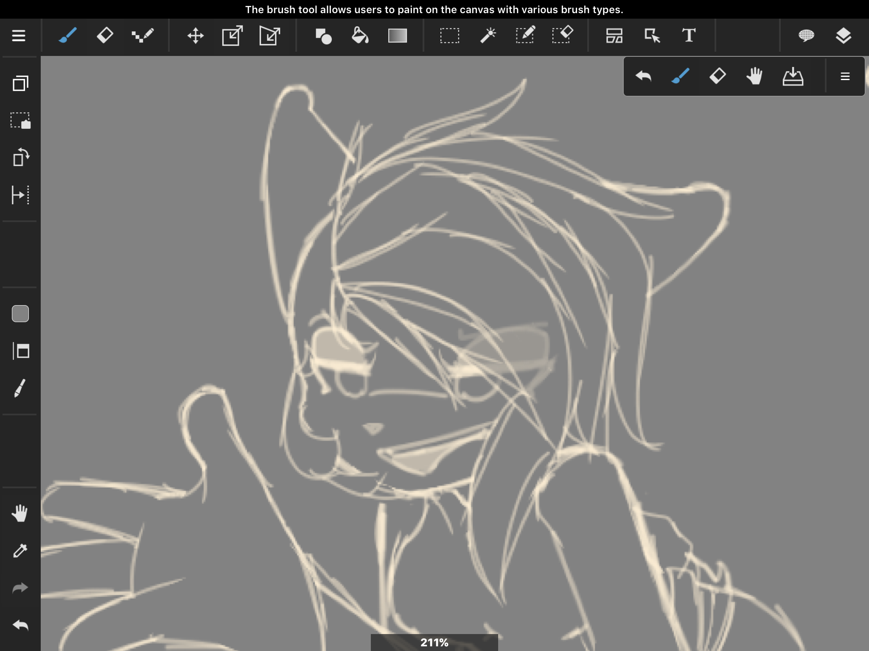Image resolution: width=869 pixels, height=651 pixels.
Task: Open the speech bubble material panel
Action: click(806, 35)
